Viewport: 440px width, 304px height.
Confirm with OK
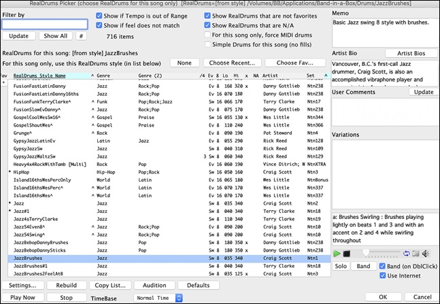384,297
